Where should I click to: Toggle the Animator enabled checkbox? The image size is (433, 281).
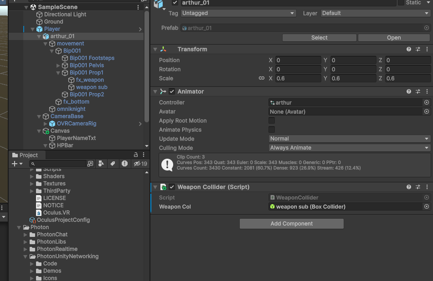point(172,91)
